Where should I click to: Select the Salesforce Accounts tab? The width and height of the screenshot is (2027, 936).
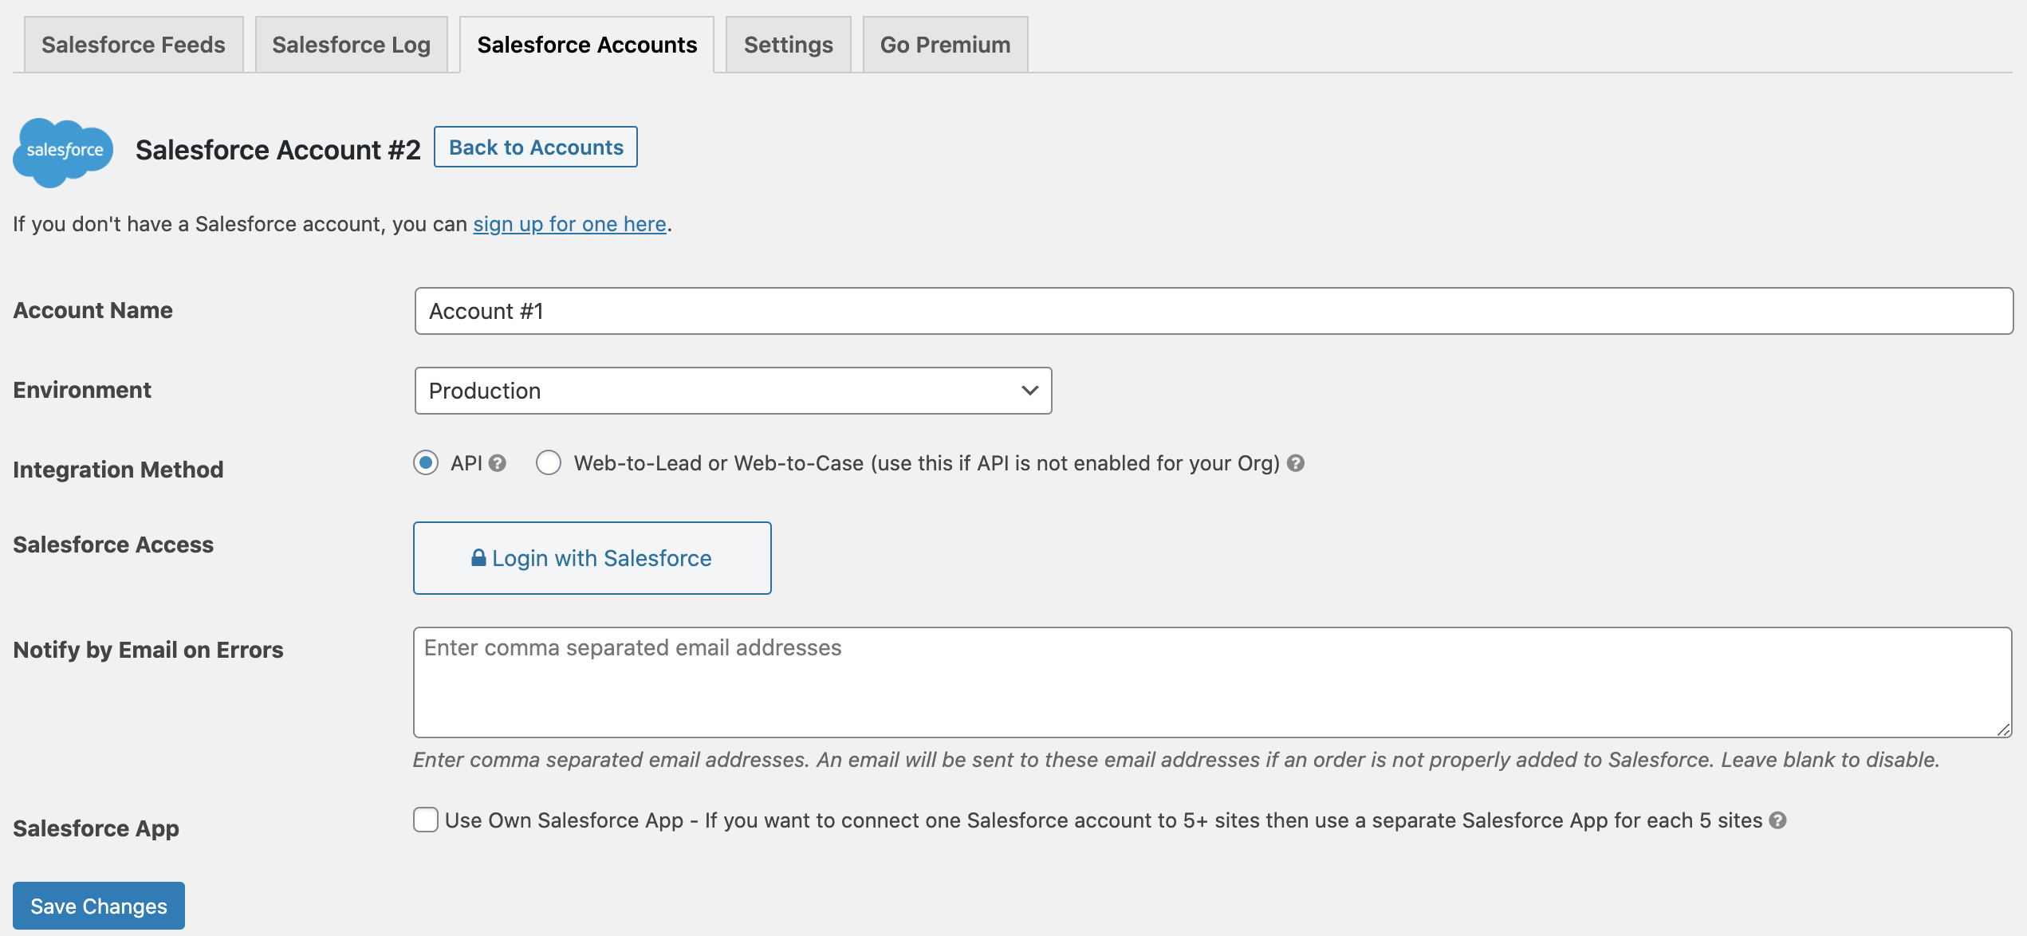pyautogui.click(x=587, y=45)
